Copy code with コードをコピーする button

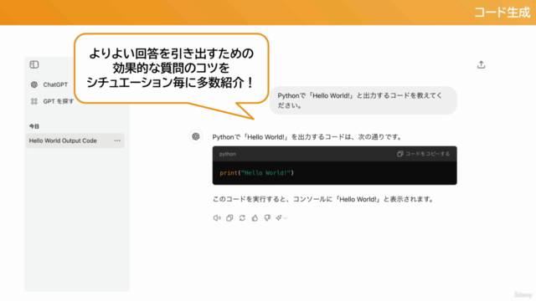(x=423, y=154)
